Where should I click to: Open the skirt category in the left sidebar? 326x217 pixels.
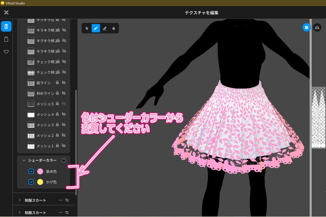6,51
